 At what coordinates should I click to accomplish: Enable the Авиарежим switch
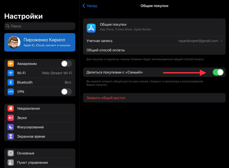(x=66, y=64)
